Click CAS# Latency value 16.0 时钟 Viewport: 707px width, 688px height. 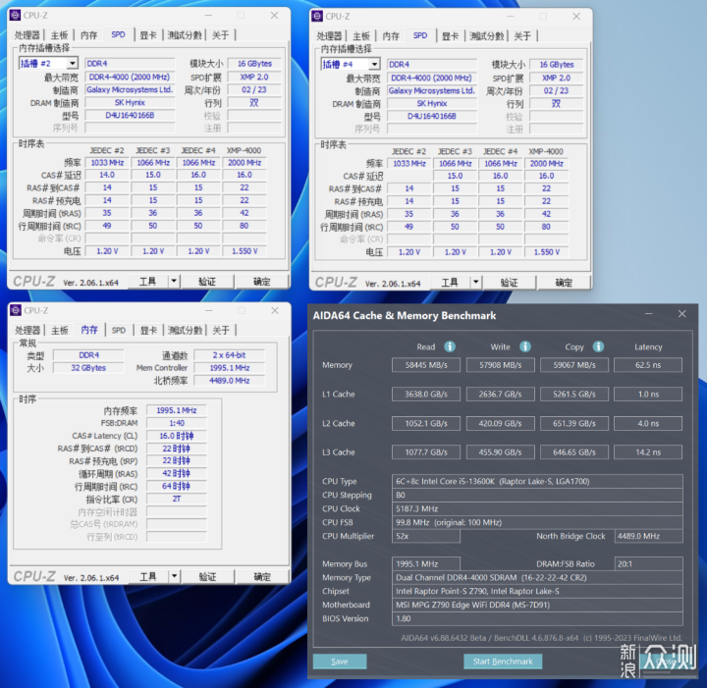pos(177,436)
